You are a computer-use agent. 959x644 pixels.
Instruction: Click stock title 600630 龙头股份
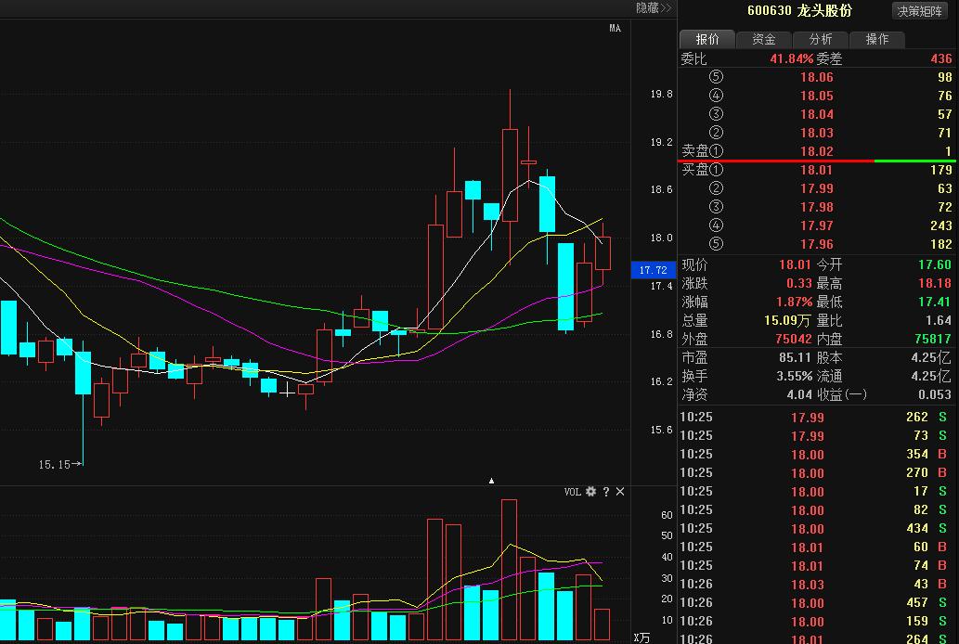799,11
